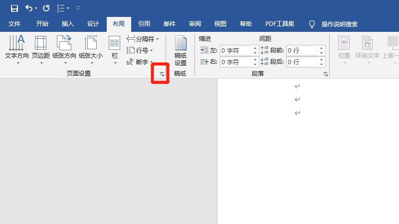Click the numbered list quick access icon
This screenshot has height=224, width=399.
click(x=60, y=8)
